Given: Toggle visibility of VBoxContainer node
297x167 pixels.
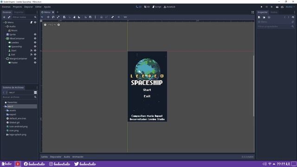Looking at the screenshot, I should (x=35, y=39).
